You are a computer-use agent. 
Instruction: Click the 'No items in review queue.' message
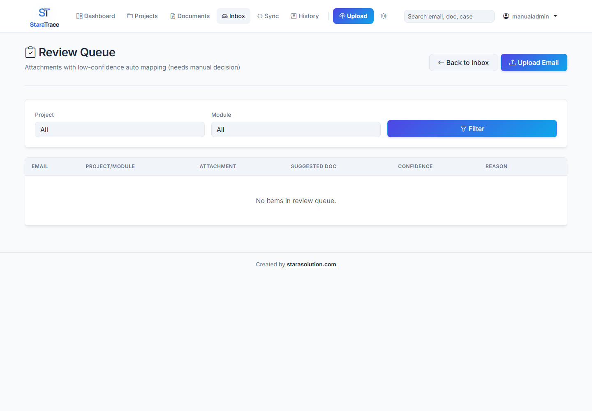[296, 201]
